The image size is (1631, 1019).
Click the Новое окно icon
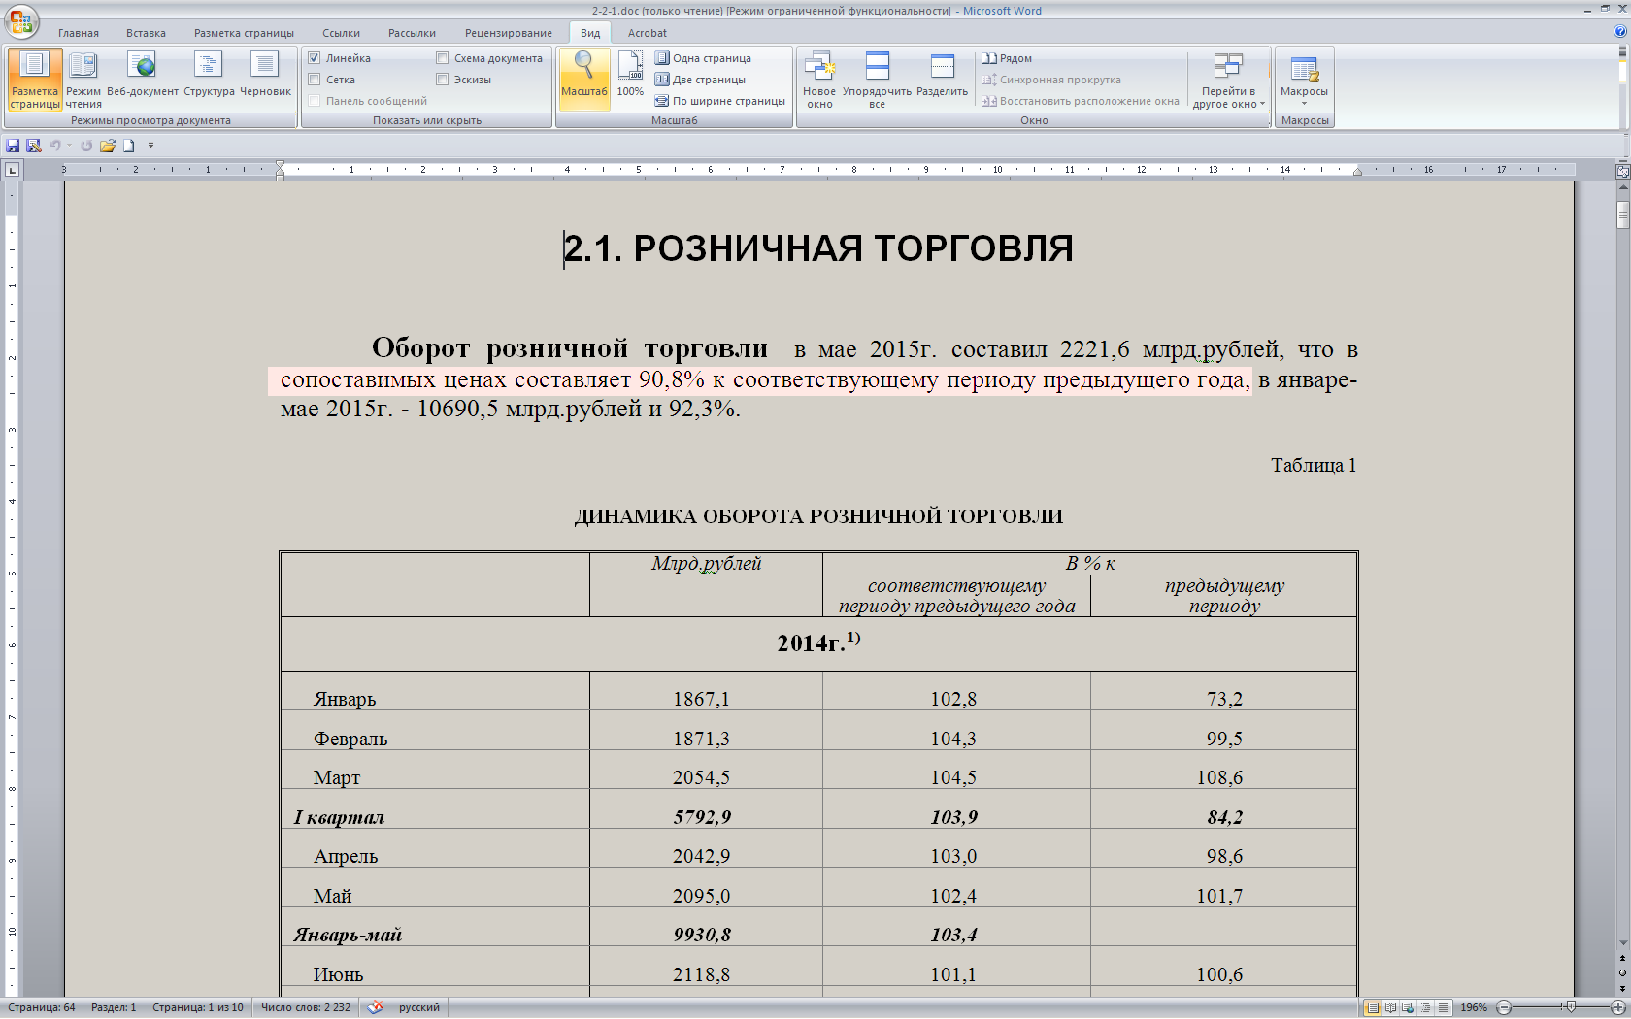pyautogui.click(x=819, y=79)
